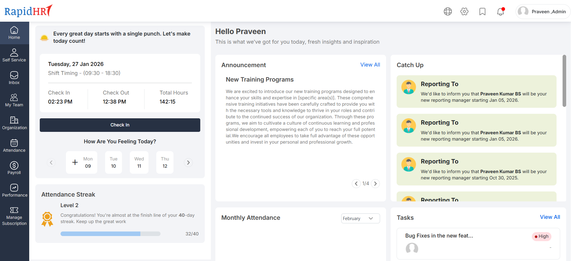Image resolution: width=571 pixels, height=261 pixels.
Task: Open Attendance from the sidebar
Action: click(14, 145)
